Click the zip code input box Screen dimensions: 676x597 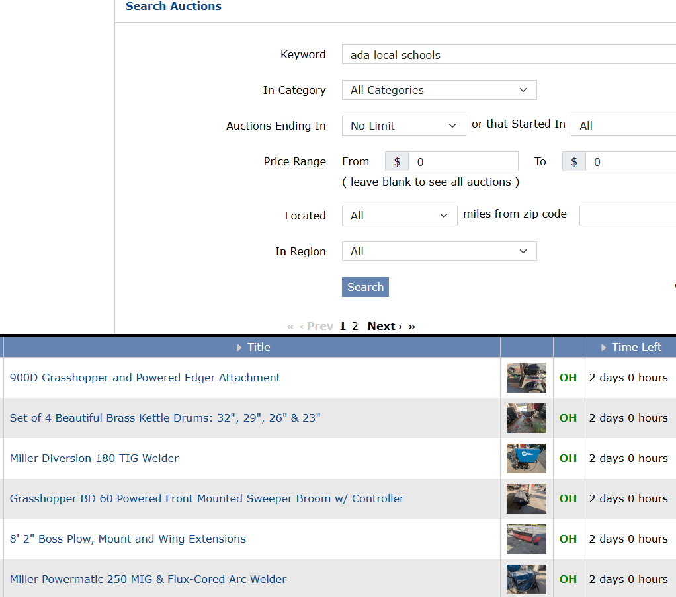click(627, 216)
